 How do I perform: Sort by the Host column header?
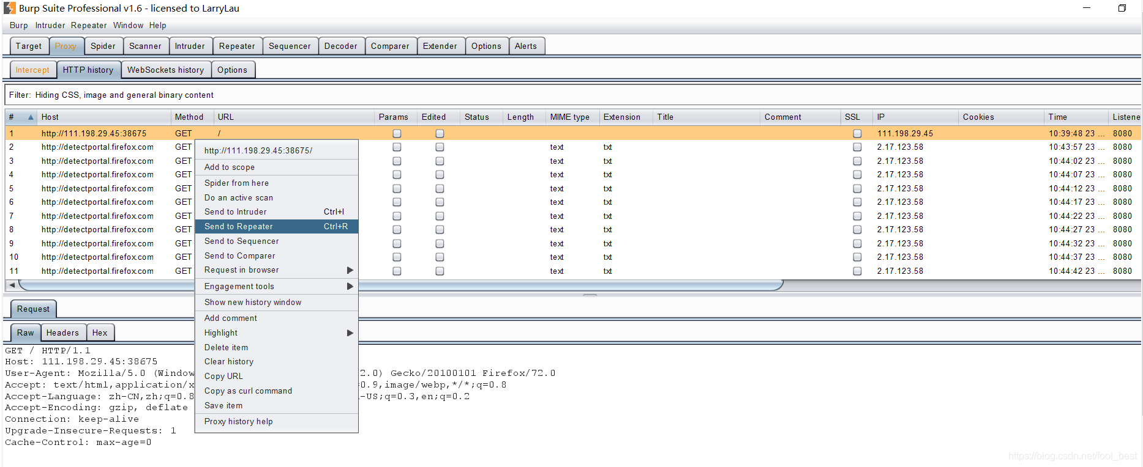pos(104,117)
